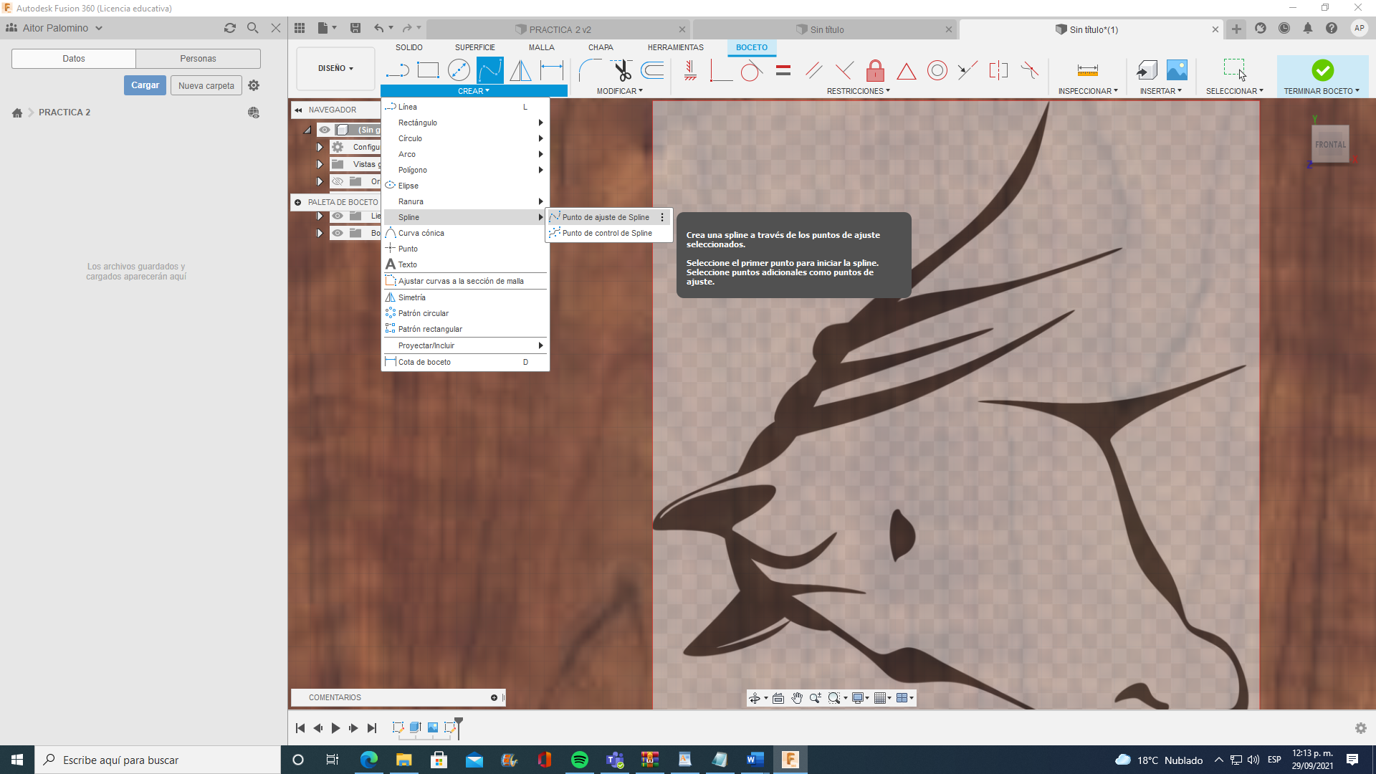Open the INSERTAR dropdown menu
Screen dimensions: 1376x774
(x=1161, y=91)
